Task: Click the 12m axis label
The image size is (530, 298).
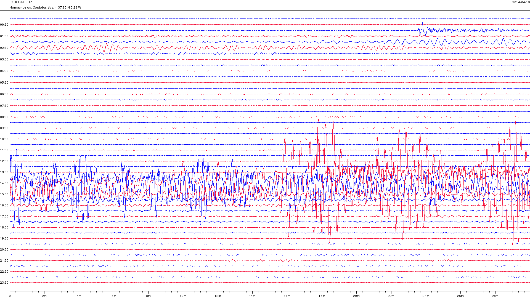Action: coord(218,296)
